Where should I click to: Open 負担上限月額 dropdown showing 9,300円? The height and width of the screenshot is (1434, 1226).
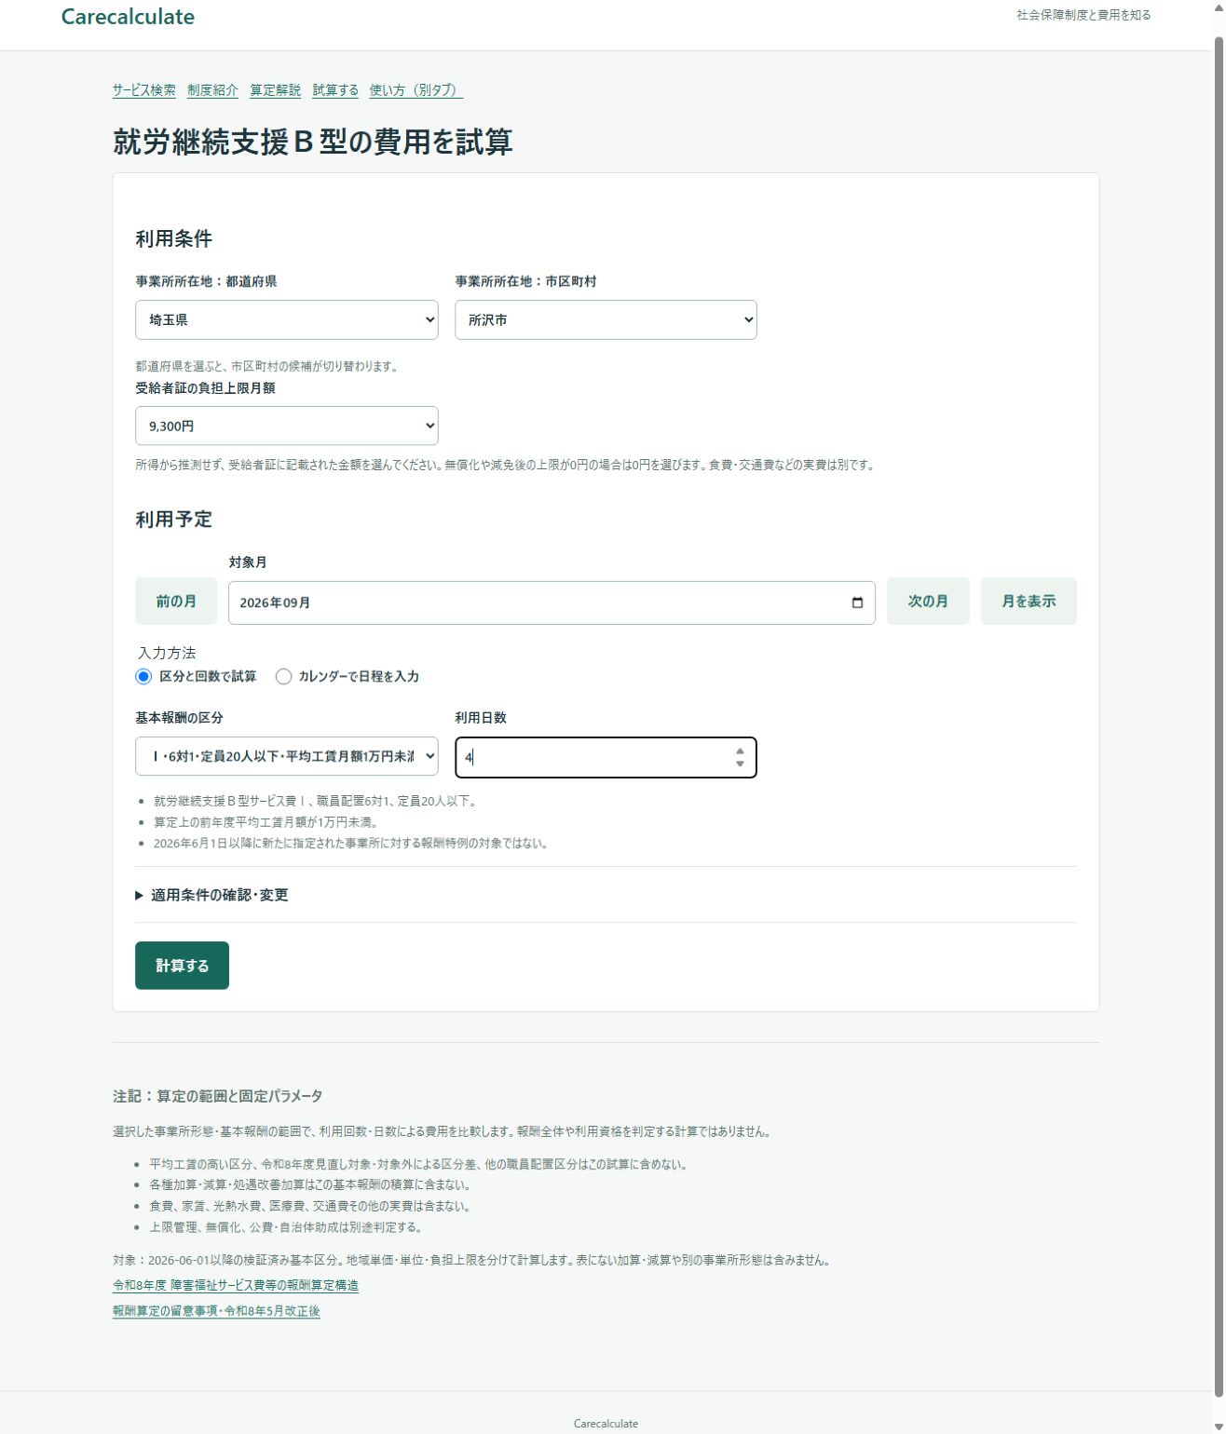pyautogui.click(x=287, y=426)
